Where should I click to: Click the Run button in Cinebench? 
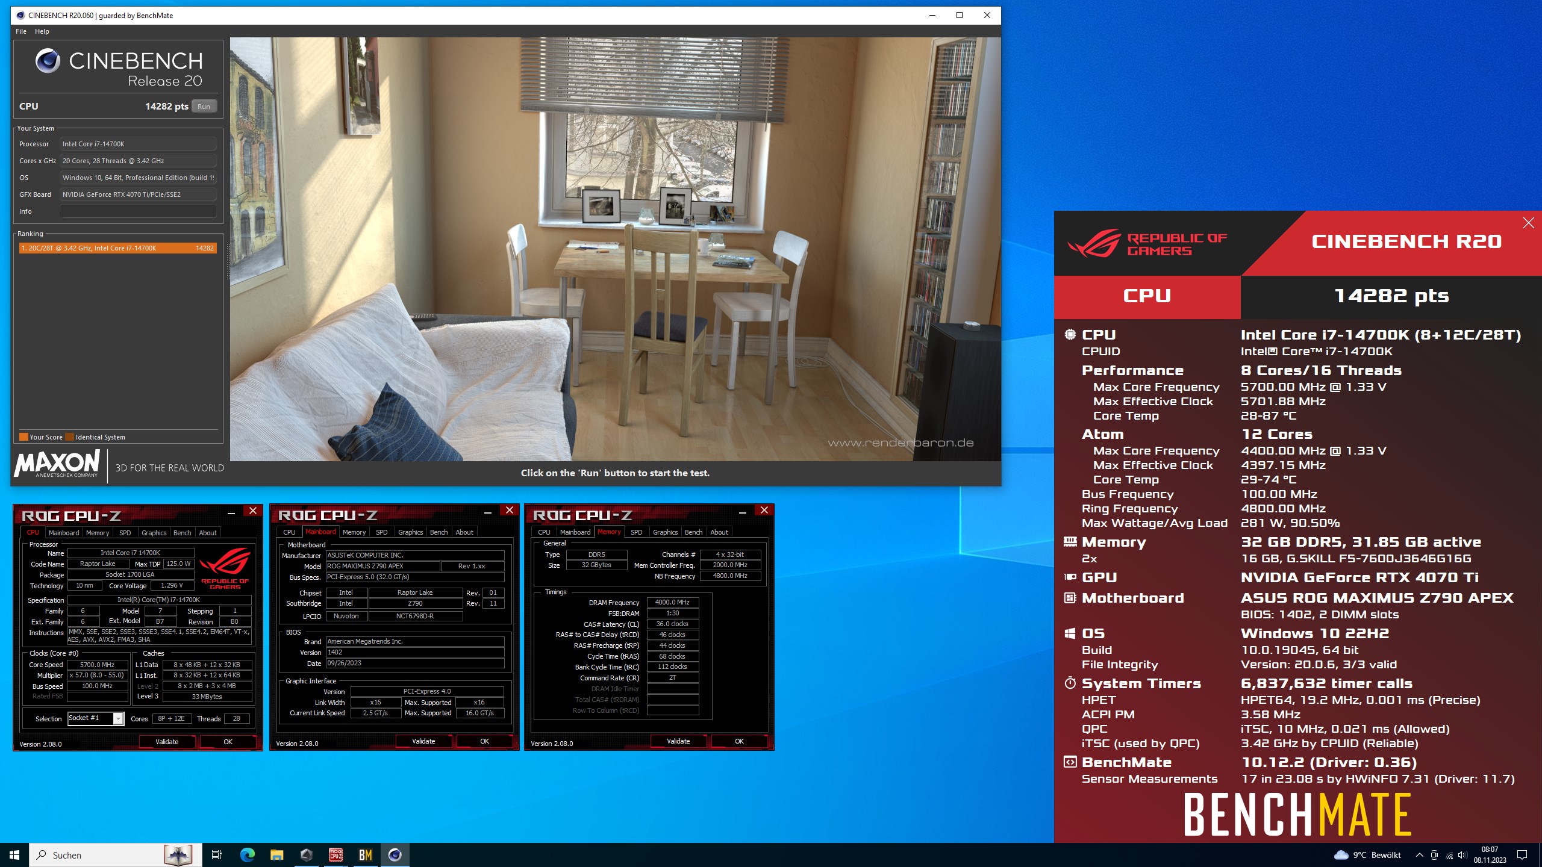point(204,107)
